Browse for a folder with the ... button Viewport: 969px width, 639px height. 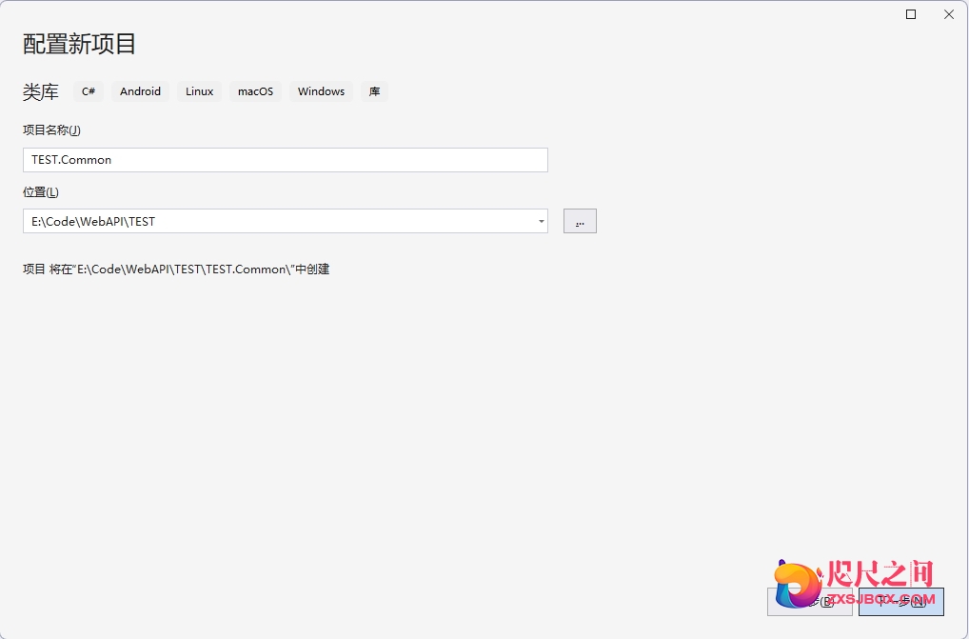coord(580,221)
